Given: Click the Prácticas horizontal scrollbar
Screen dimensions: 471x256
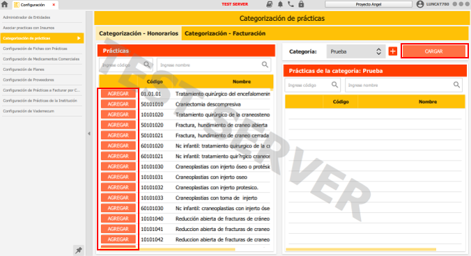Looking at the screenshot, I should pyautogui.click(x=187, y=249).
